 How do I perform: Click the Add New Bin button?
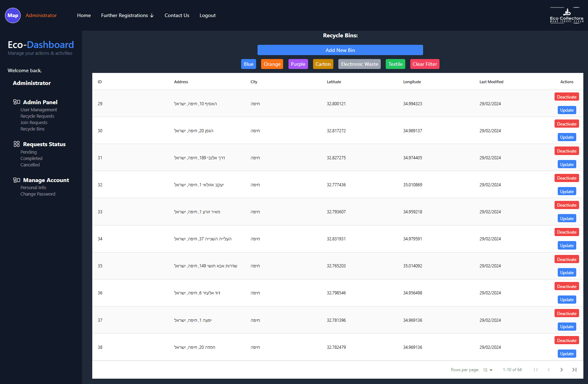(x=340, y=50)
